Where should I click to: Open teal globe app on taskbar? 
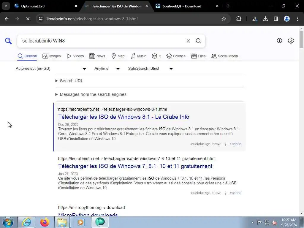click(x=100, y=222)
